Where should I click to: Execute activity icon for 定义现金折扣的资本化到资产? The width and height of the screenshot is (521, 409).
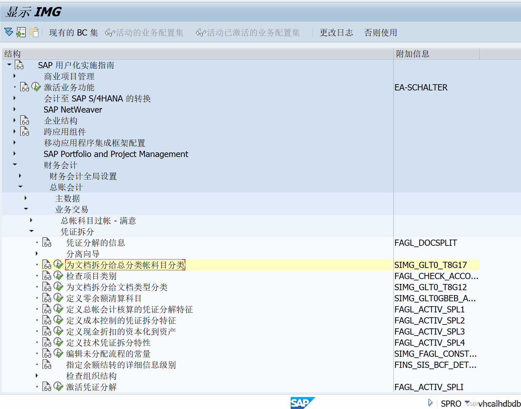click(58, 331)
